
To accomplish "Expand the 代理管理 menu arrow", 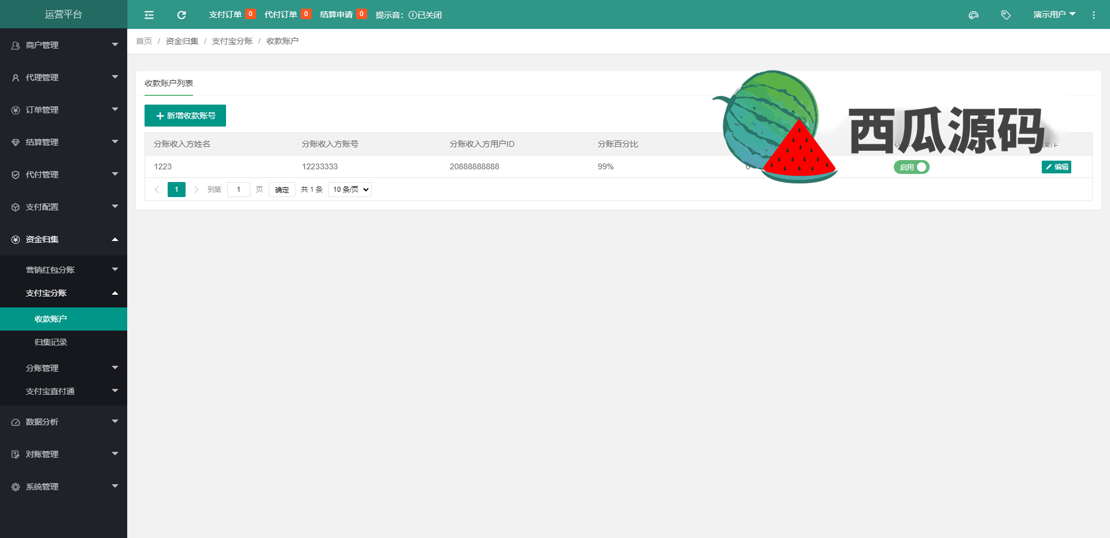I will click(x=115, y=77).
